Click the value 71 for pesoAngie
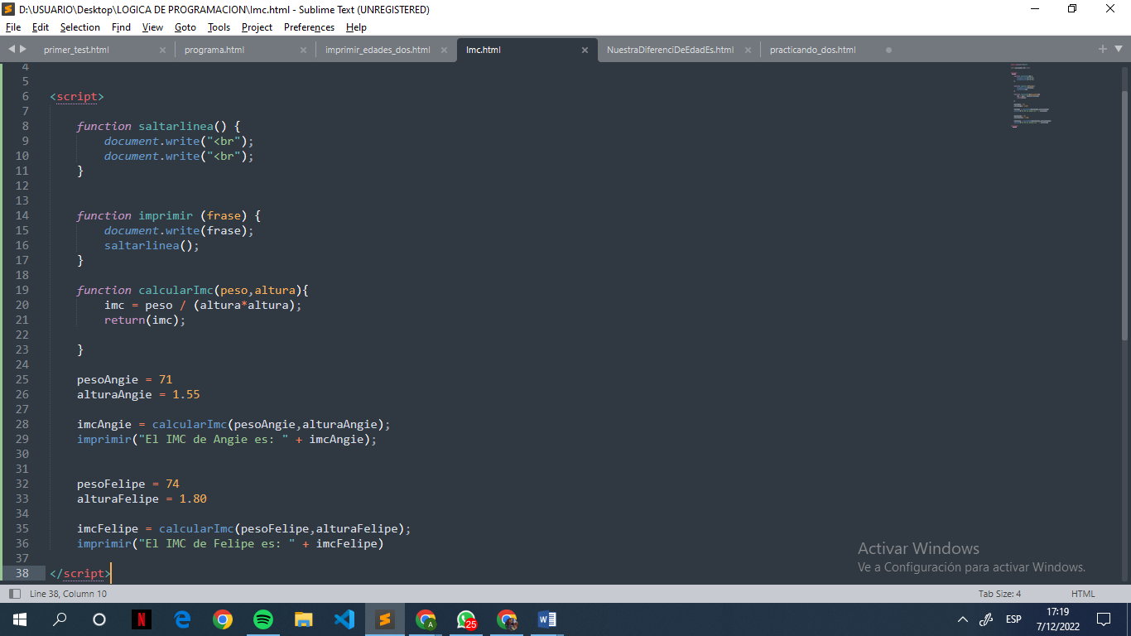This screenshot has height=636, width=1131. tap(166, 379)
